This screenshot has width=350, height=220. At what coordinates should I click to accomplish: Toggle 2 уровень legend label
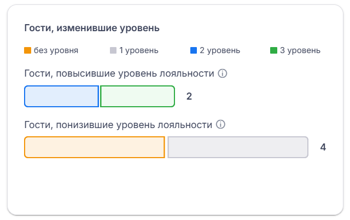(x=220, y=50)
